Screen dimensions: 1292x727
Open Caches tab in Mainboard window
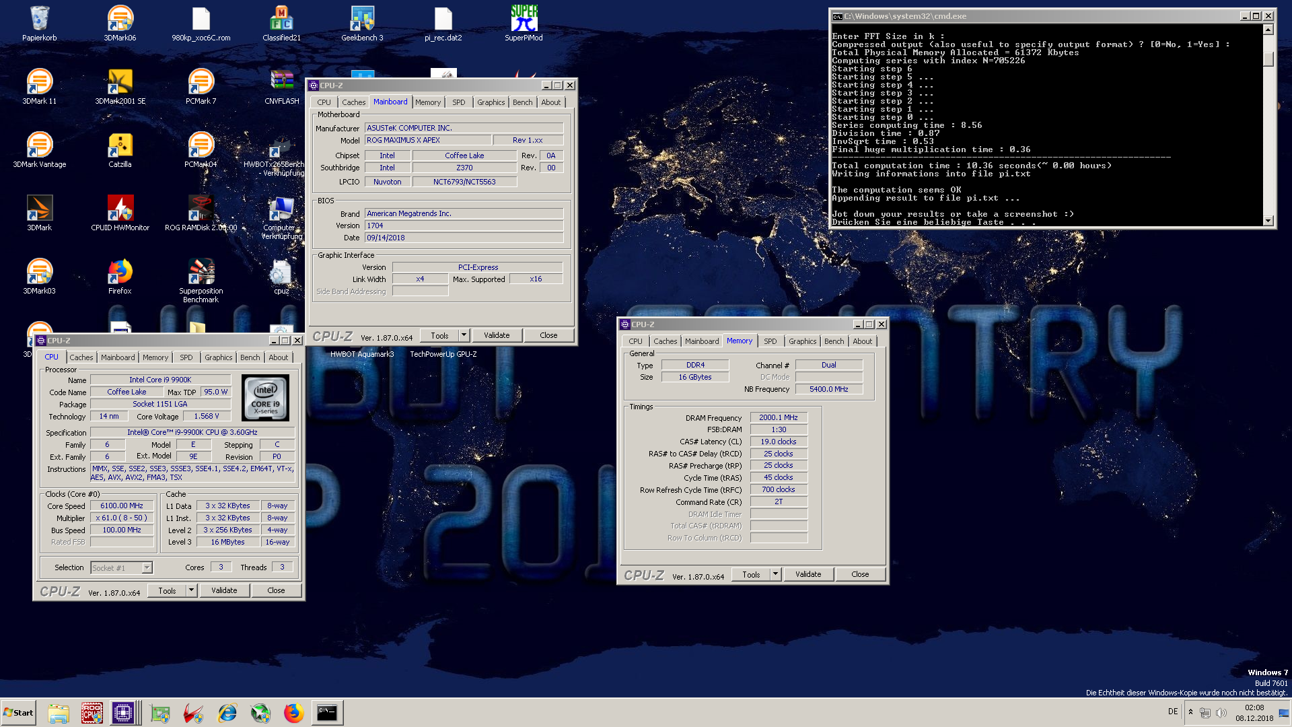pos(353,102)
